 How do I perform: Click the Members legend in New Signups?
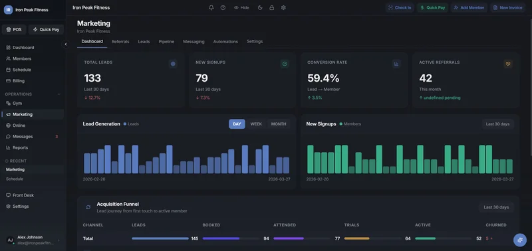[350, 124]
